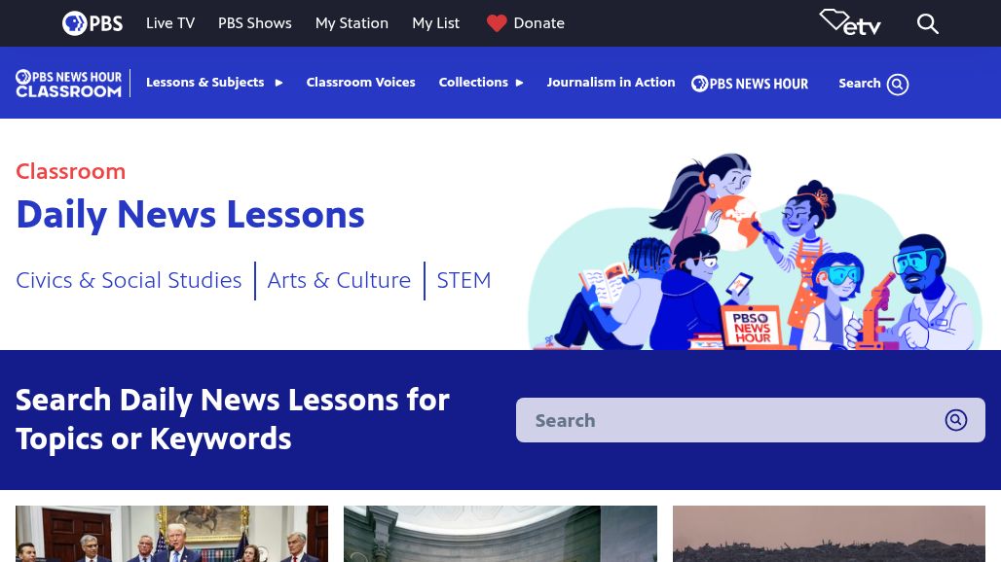Image resolution: width=1001 pixels, height=562 pixels.
Task: Click the PBS News Hour Classroom logo
Action: [x=68, y=84]
